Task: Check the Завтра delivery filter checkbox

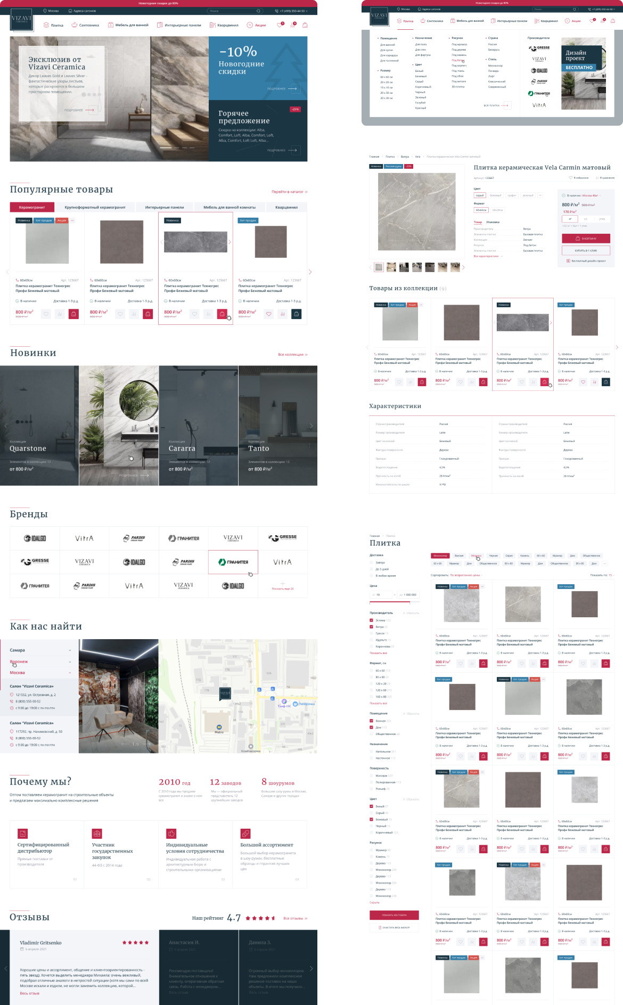Action: 372,562
